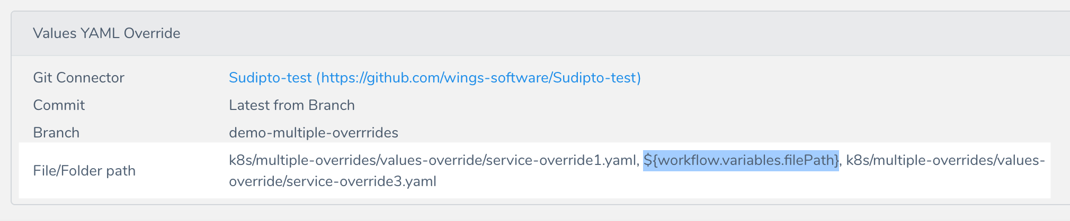The height and width of the screenshot is (221, 1070).
Task: Click the k8s/multiple-overrides/values- text after the highlighted variable
Action: point(946,160)
